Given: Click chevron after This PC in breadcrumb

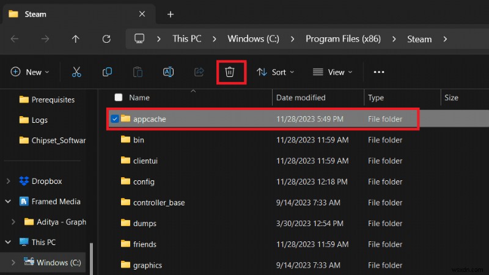Looking at the screenshot, I should 215,39.
